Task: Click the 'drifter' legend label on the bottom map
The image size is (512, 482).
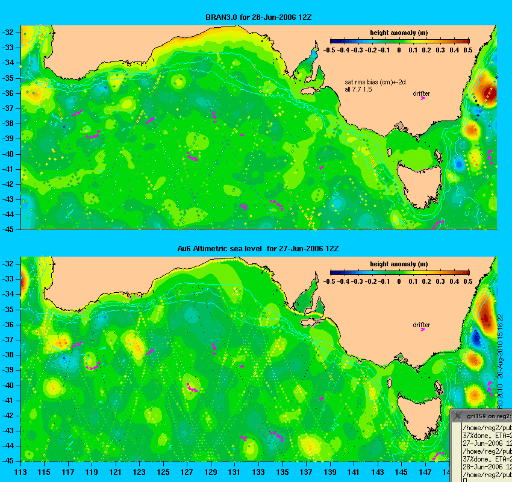Action: [421, 325]
